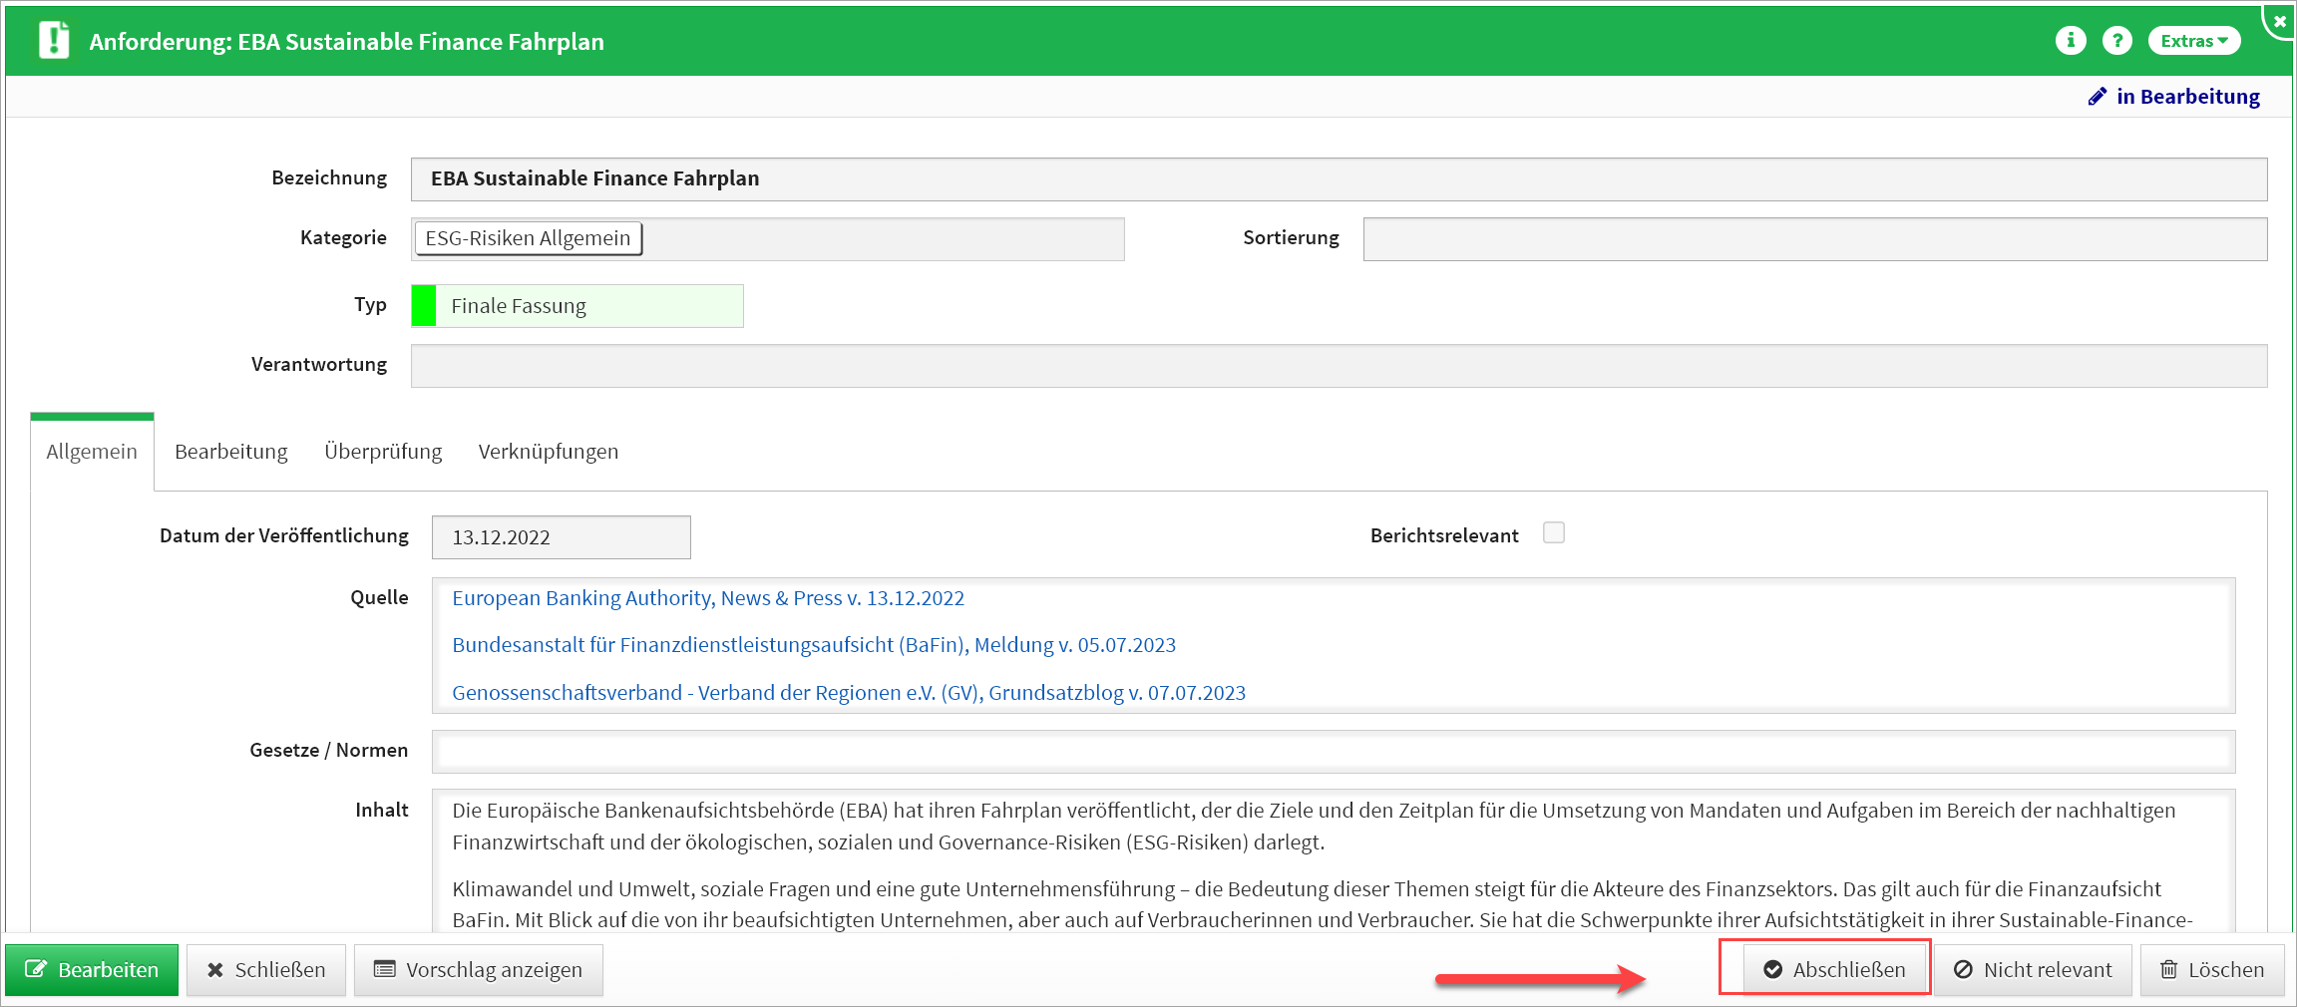Screen dimensions: 2297x1007
Task: Click the green Typ color swatch
Action: 424,306
